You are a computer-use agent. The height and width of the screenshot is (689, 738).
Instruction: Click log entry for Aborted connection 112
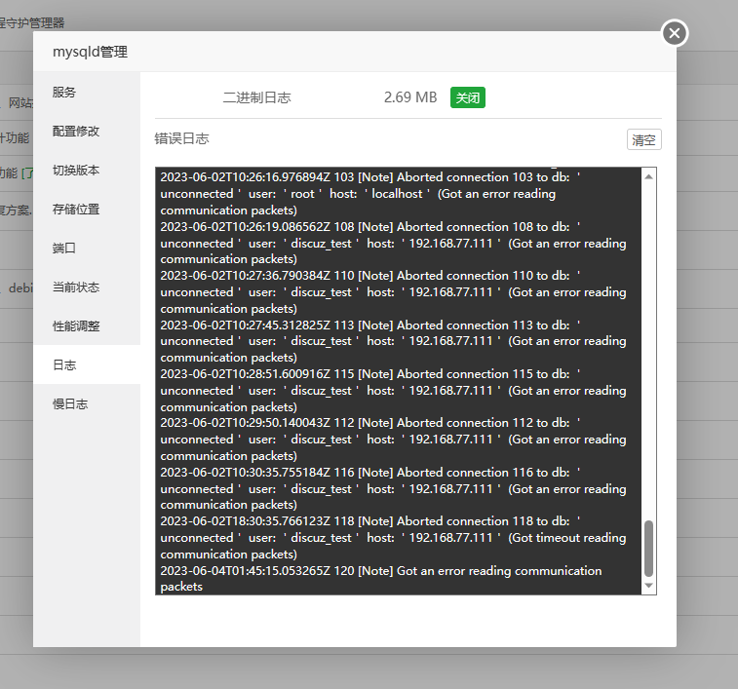click(394, 440)
